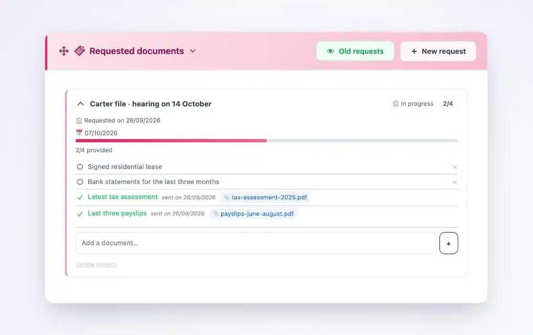
Task: Mark Bank statements item as provided
Action: click(80, 182)
